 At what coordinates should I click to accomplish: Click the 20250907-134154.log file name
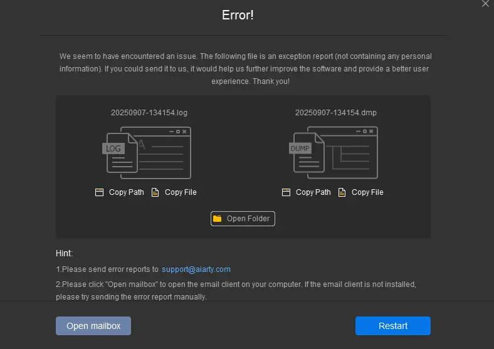(149, 113)
